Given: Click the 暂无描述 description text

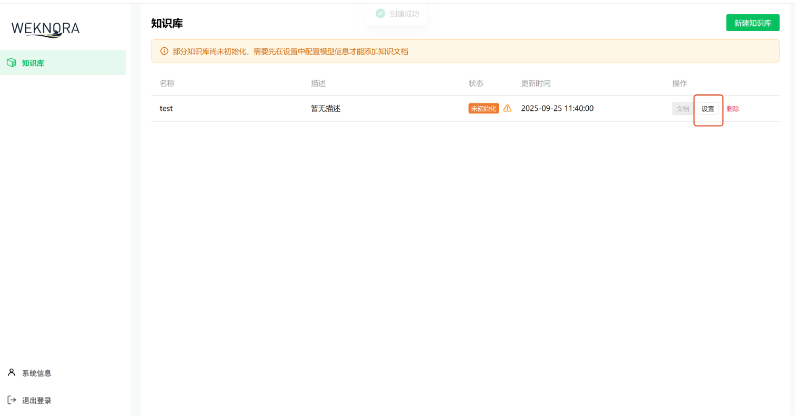Looking at the screenshot, I should 325,108.
